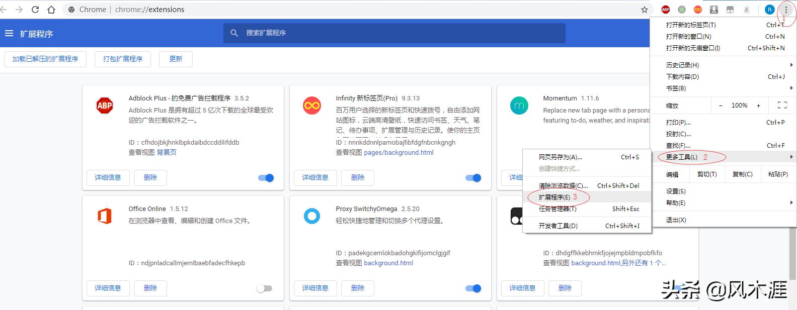Choose 打印(P)... in the menu
The width and height of the screenshot is (797, 310).
pyautogui.click(x=725, y=122)
